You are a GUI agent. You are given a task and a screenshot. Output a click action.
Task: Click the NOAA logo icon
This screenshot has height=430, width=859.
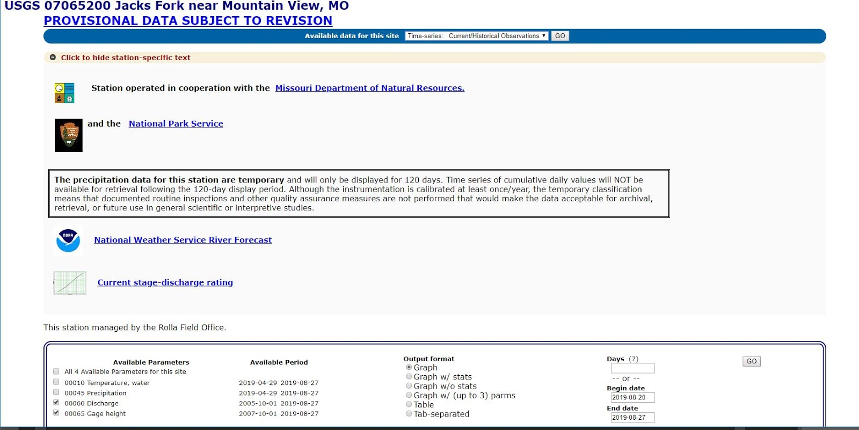[x=68, y=240]
